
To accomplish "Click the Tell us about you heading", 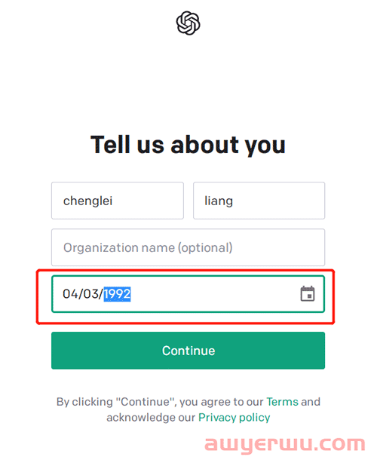I will 188,145.
